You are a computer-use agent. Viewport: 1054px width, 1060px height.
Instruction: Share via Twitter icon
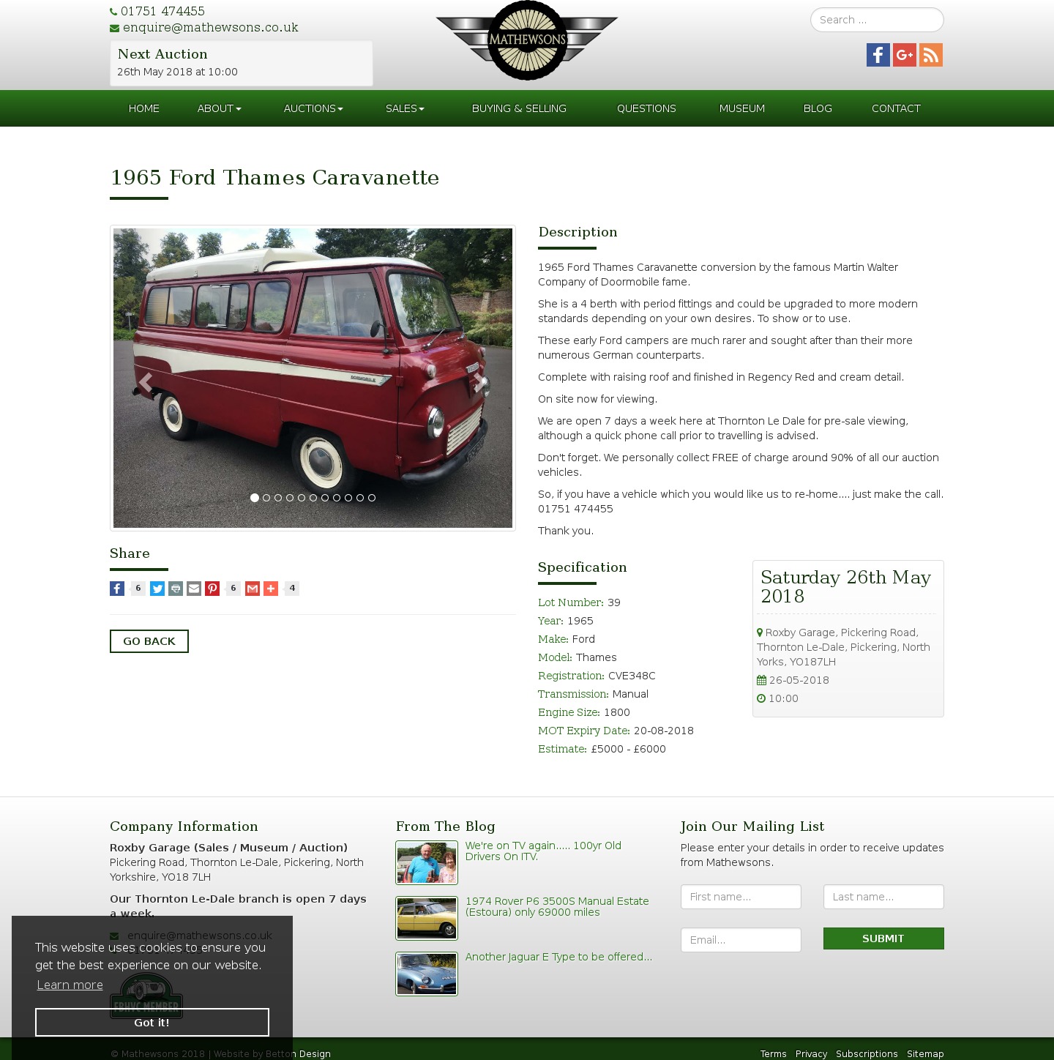point(157,589)
